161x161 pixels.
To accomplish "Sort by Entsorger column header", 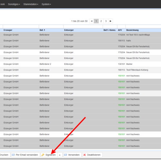I will (x=69, y=30).
